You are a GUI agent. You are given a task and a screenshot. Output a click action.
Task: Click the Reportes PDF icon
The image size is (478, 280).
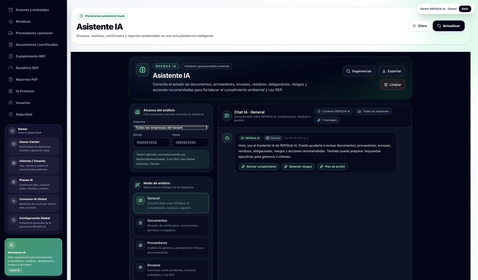(11, 79)
